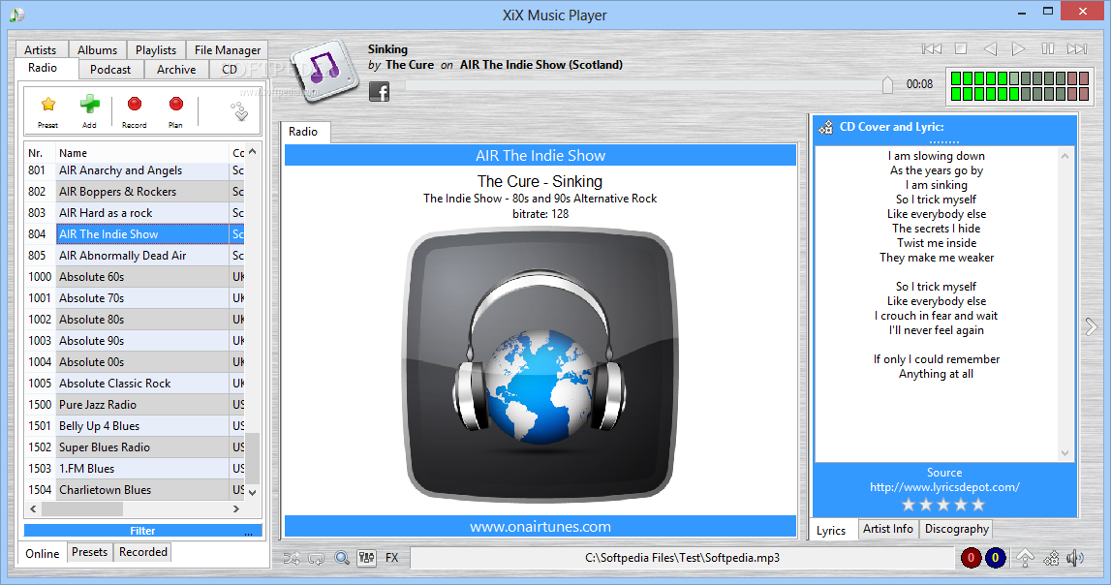This screenshot has height=585, width=1111.
Task: Skip to the previous track
Action: pos(932,48)
